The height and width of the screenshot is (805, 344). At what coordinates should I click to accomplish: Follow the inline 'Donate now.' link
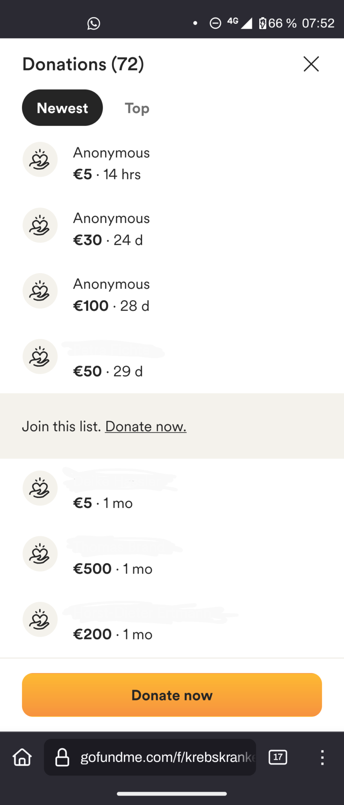pyautogui.click(x=146, y=426)
